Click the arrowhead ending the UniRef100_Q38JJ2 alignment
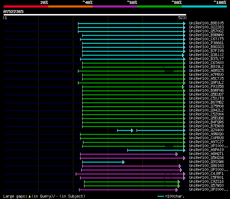Screen dimensions: 230x199 [183, 55]
